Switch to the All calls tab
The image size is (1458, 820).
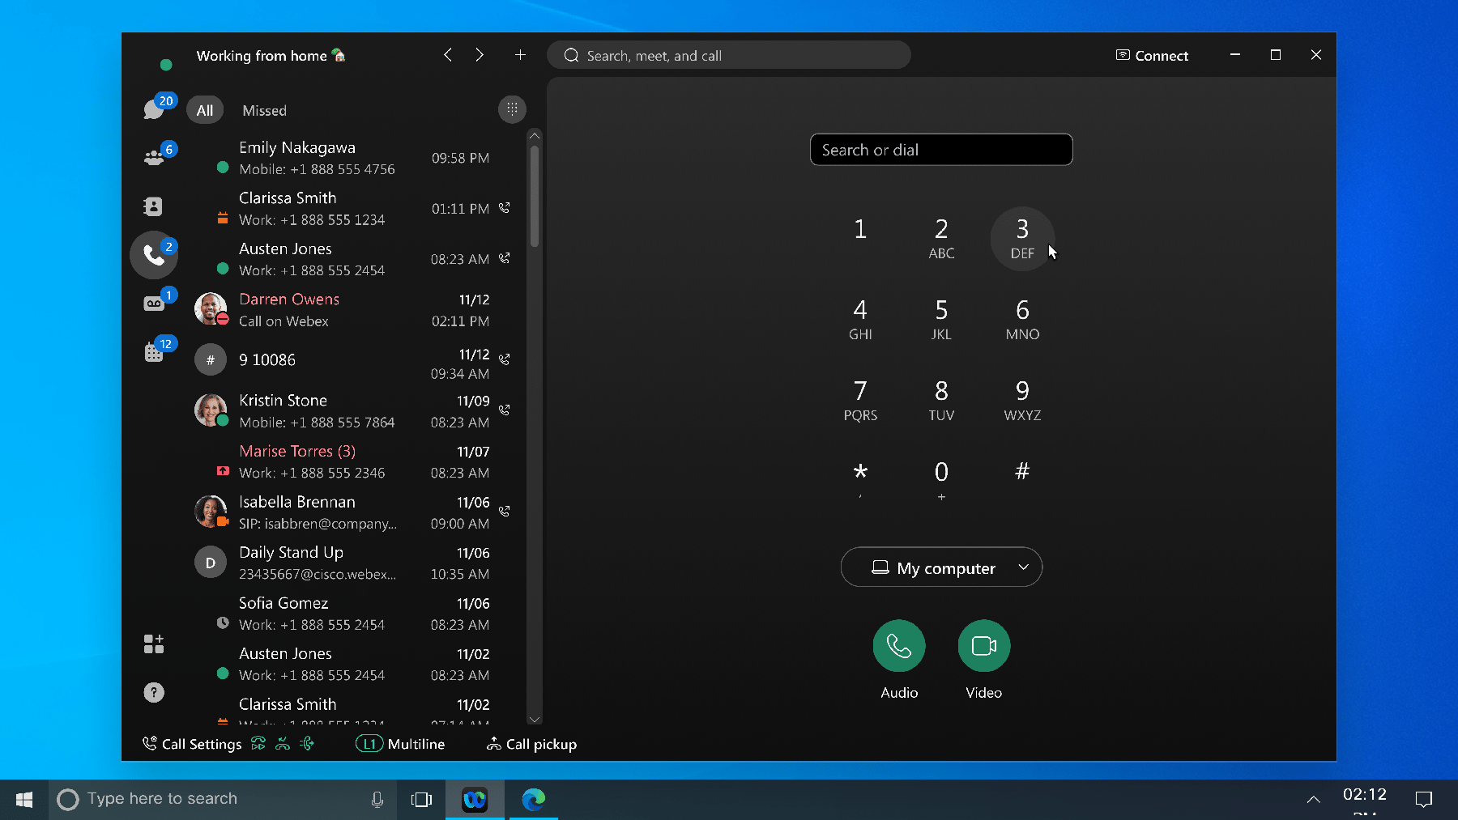[205, 110]
